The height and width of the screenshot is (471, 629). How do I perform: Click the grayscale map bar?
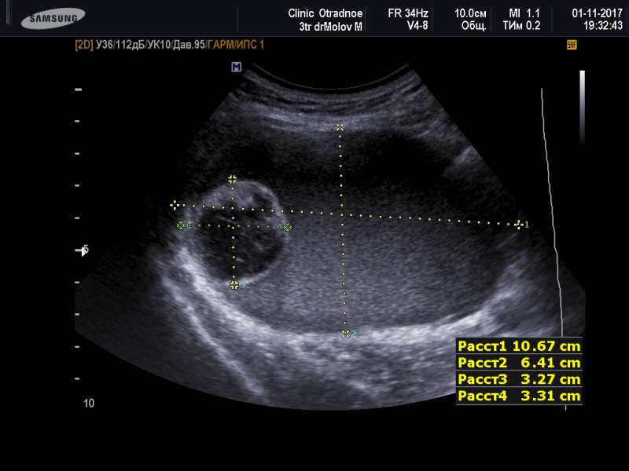tap(582, 107)
